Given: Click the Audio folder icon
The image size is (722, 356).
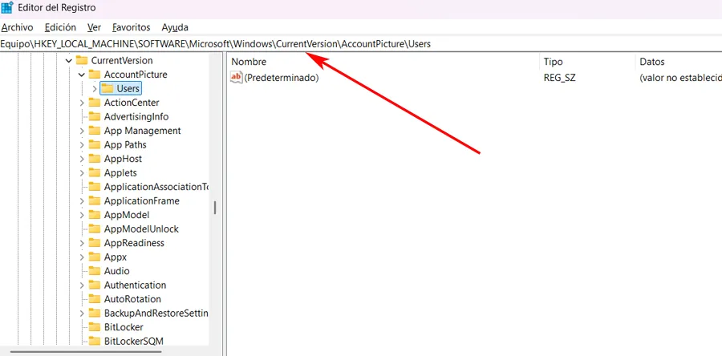Looking at the screenshot, I should [95, 271].
